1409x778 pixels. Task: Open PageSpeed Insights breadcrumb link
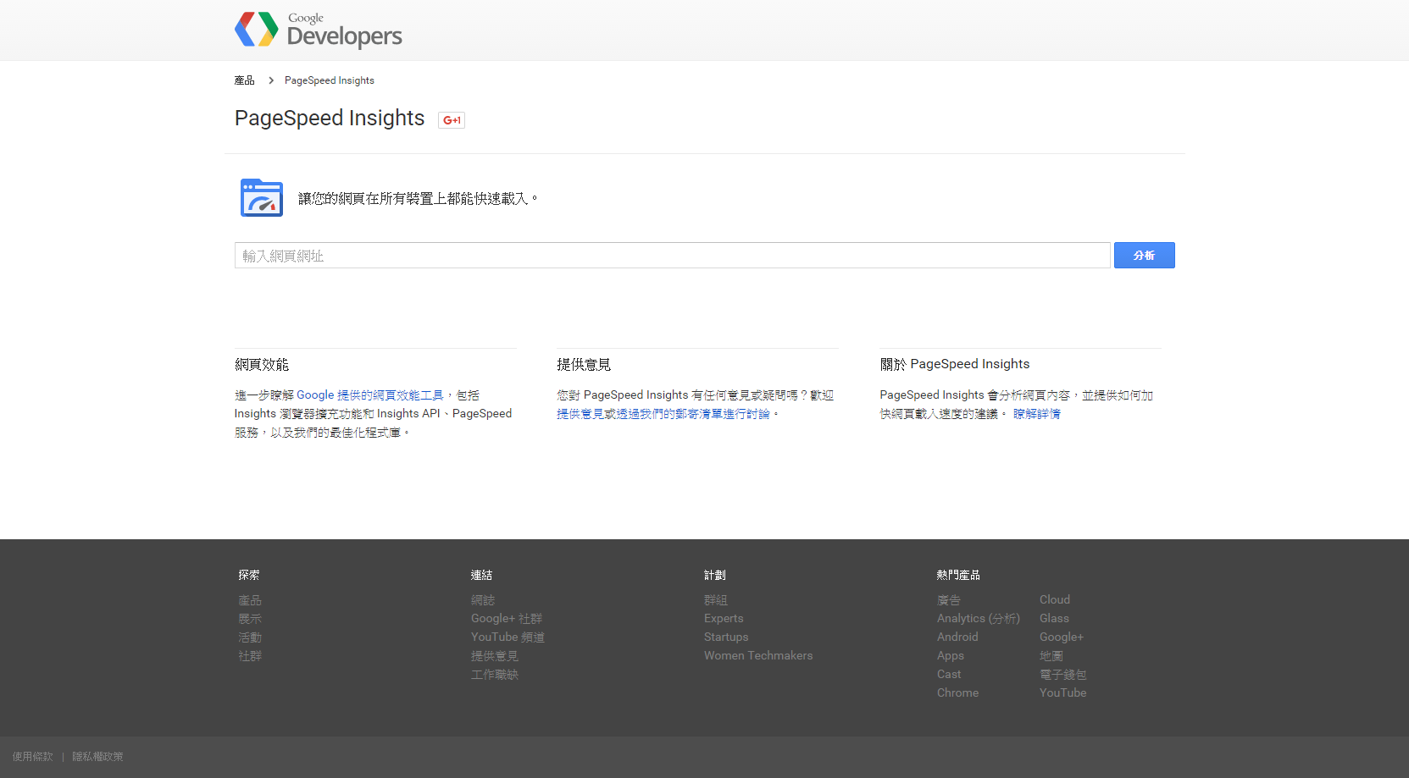[329, 80]
